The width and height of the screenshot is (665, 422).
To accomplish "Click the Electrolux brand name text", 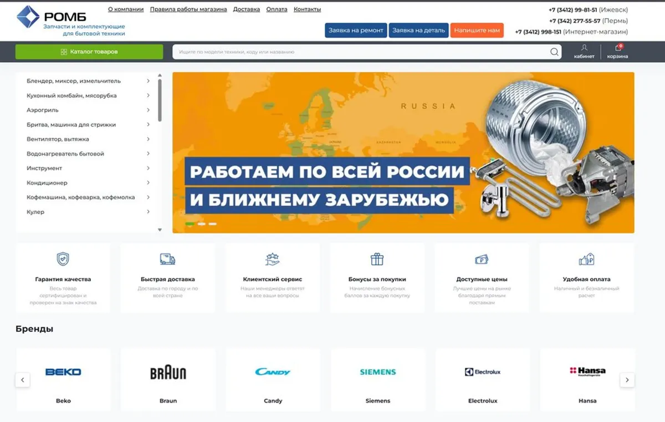I will pos(483,400).
